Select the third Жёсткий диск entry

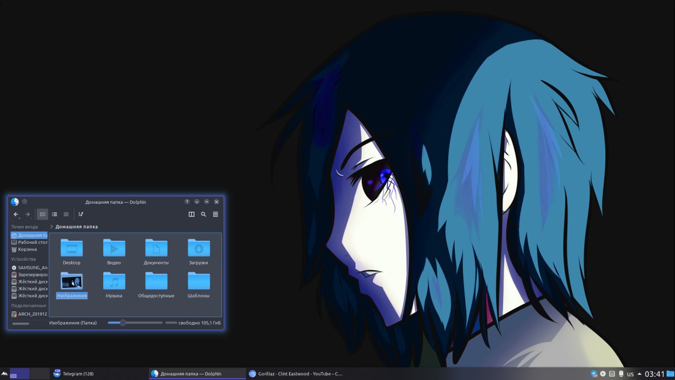coord(30,296)
